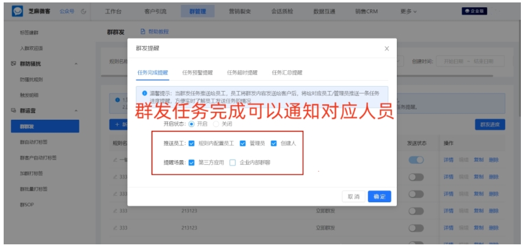Open the 数据互通 top menu
The image size is (527, 248).
pyautogui.click(x=325, y=12)
